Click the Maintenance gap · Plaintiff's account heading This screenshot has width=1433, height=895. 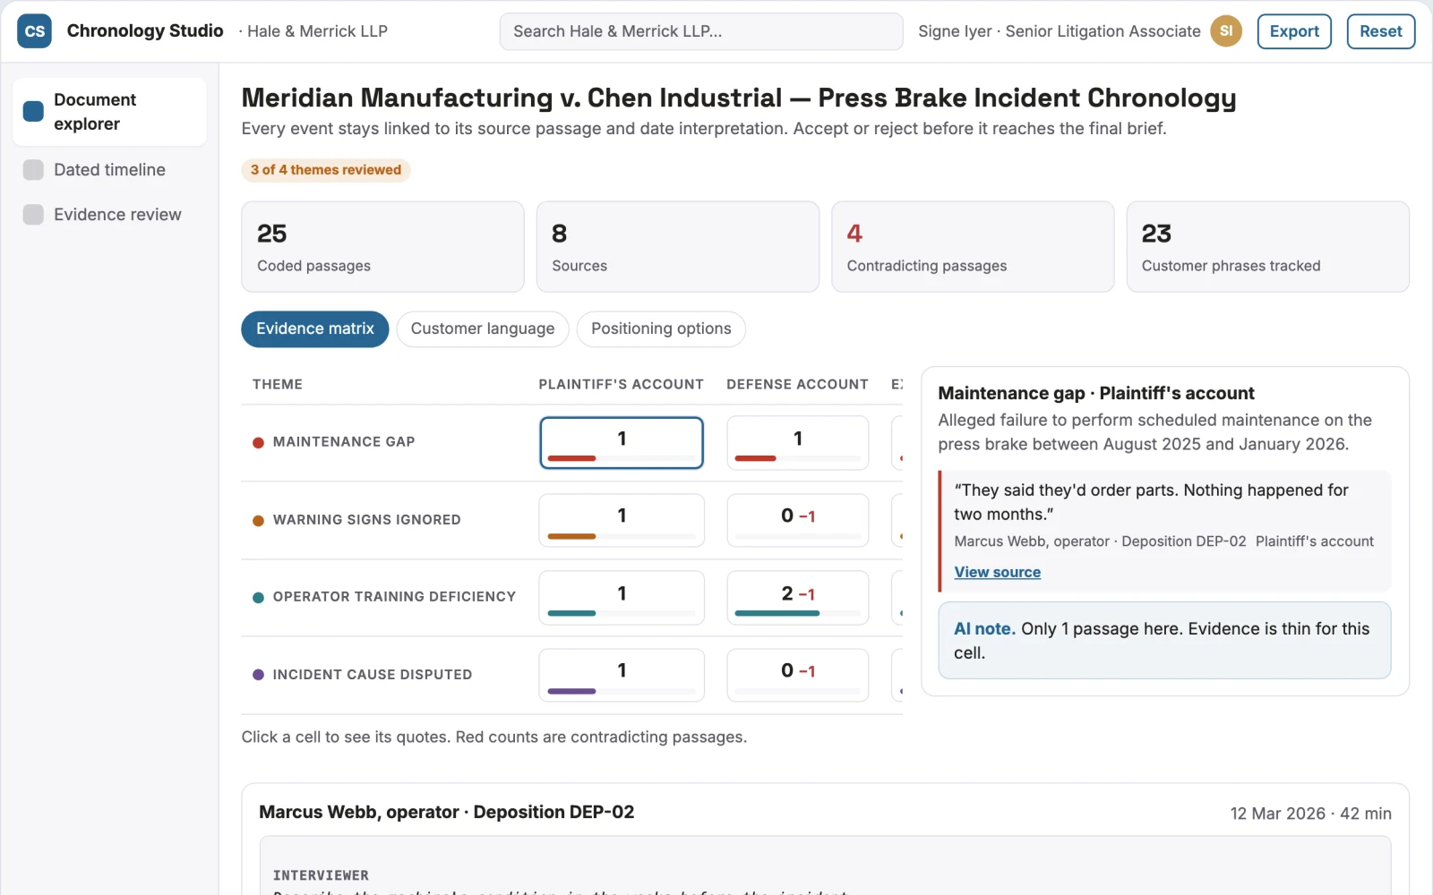coord(1095,394)
